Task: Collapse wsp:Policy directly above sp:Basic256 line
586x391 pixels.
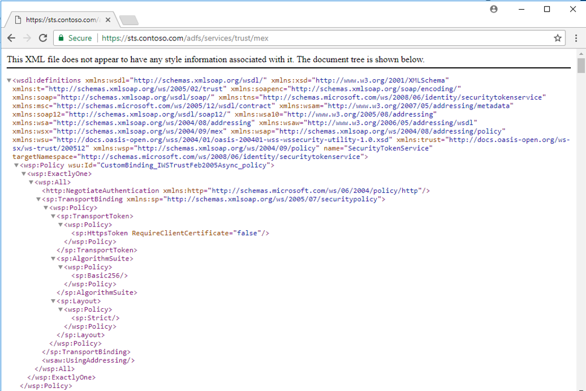Action: (x=60, y=267)
